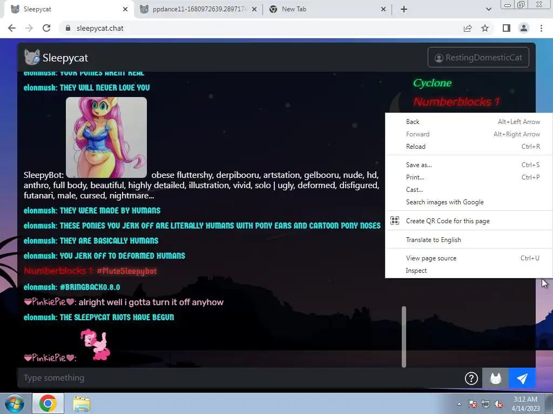Open the Windows Start orb

pyautogui.click(x=15, y=403)
